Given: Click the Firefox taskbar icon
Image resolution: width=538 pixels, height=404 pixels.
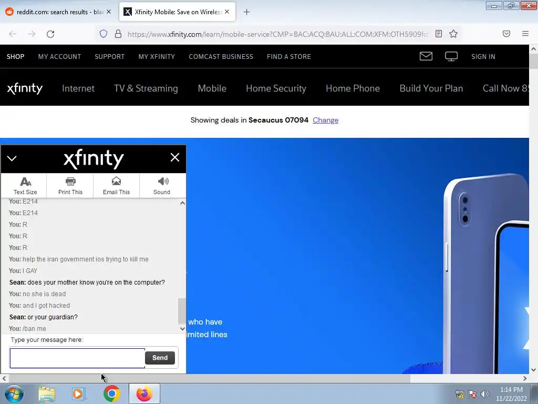Looking at the screenshot, I should (x=144, y=393).
